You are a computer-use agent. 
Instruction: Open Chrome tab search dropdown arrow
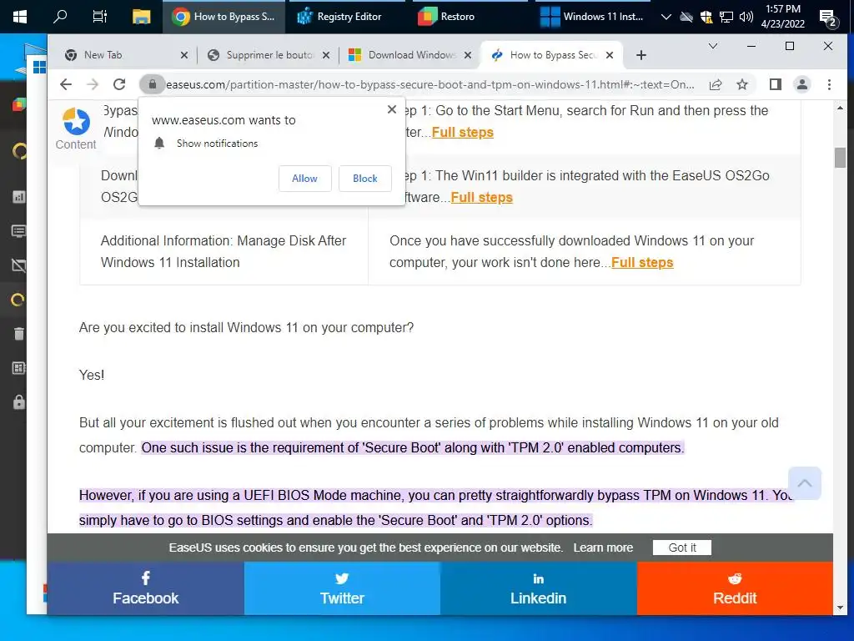click(x=712, y=47)
